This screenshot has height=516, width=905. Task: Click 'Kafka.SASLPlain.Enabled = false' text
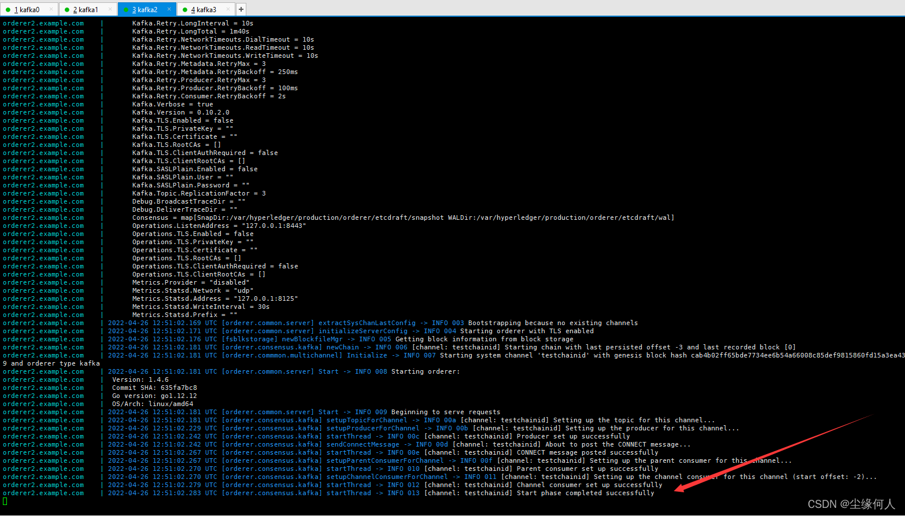coord(195,169)
